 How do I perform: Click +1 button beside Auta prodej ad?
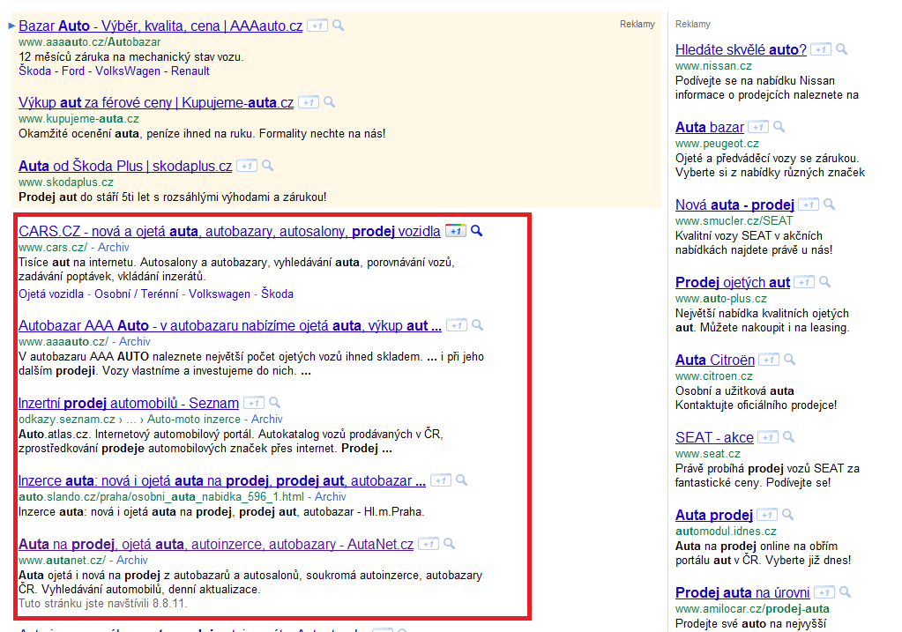tap(767, 516)
